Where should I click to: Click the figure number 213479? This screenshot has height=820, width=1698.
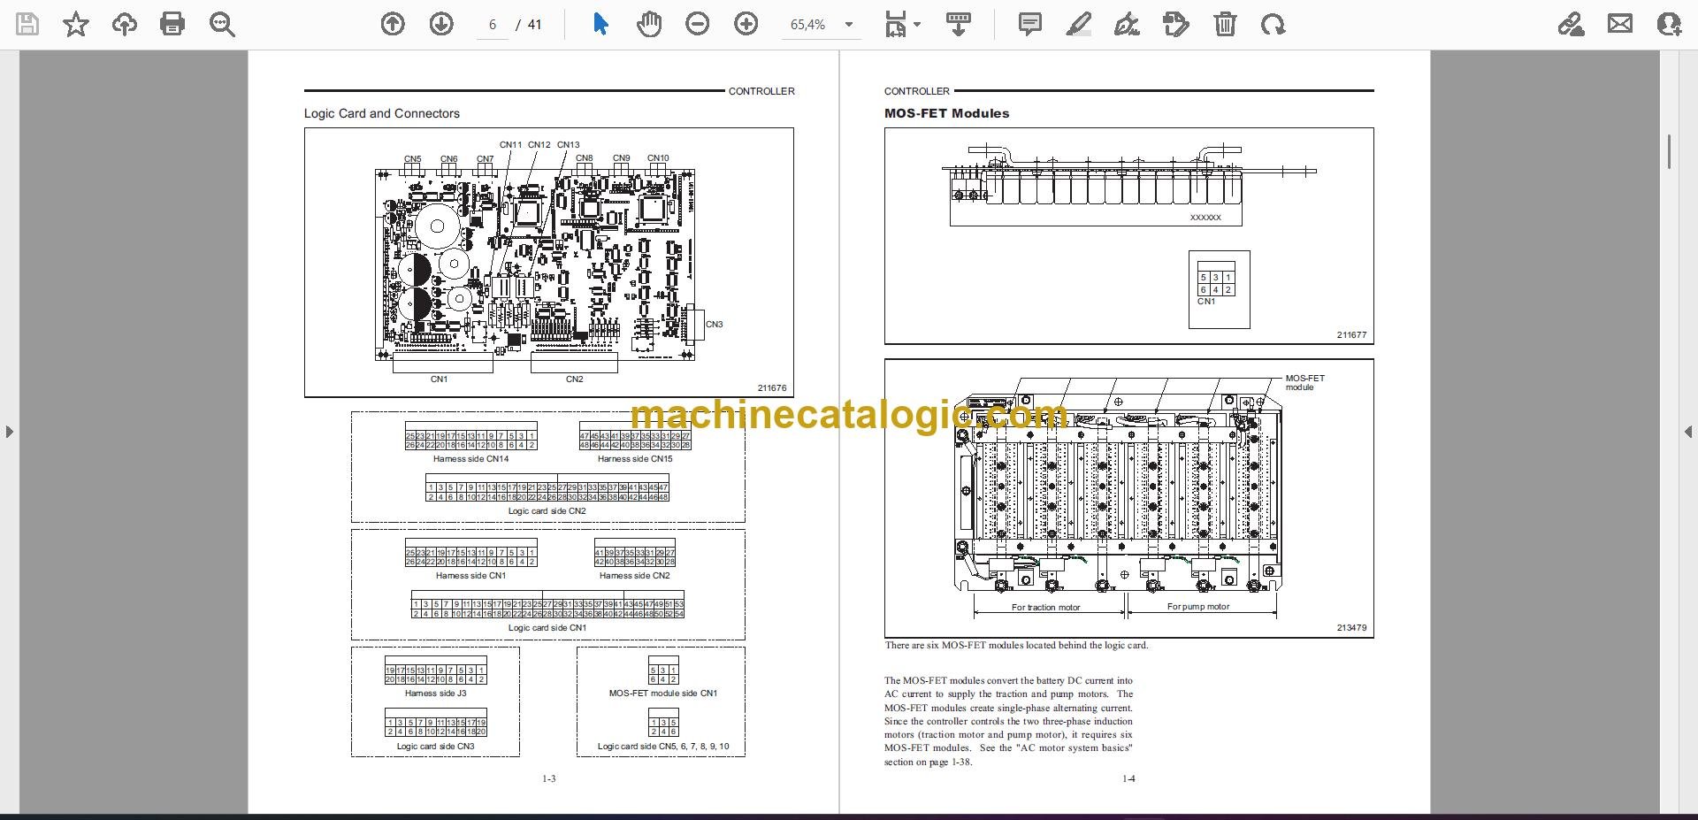[x=1351, y=627]
